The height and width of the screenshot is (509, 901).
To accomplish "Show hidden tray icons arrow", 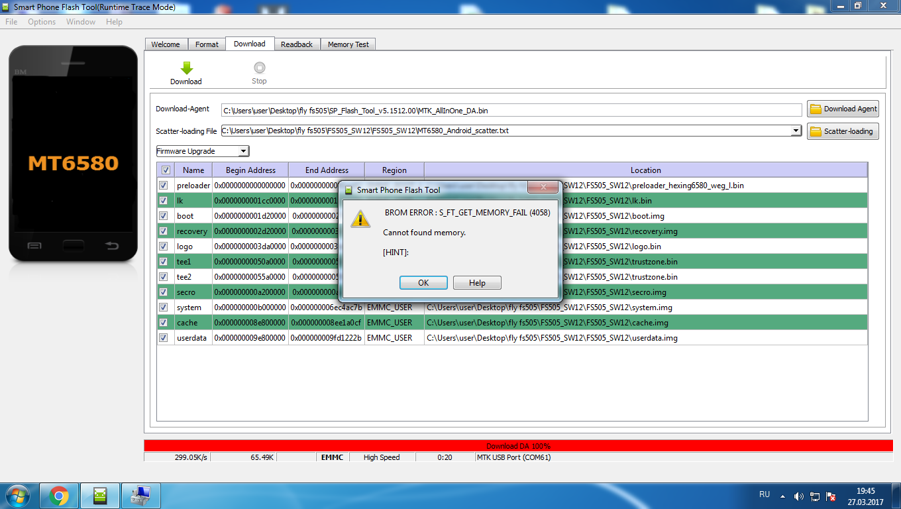I will (784, 496).
